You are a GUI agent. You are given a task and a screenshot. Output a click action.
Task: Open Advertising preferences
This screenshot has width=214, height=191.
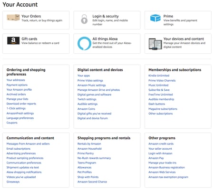click(21, 153)
